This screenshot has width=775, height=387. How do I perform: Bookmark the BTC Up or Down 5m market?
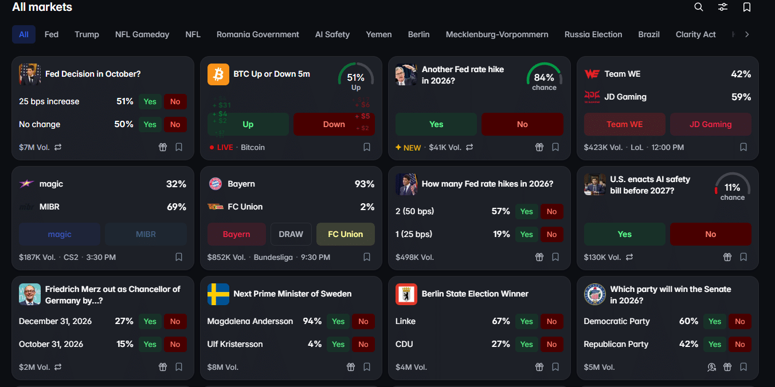(x=367, y=147)
